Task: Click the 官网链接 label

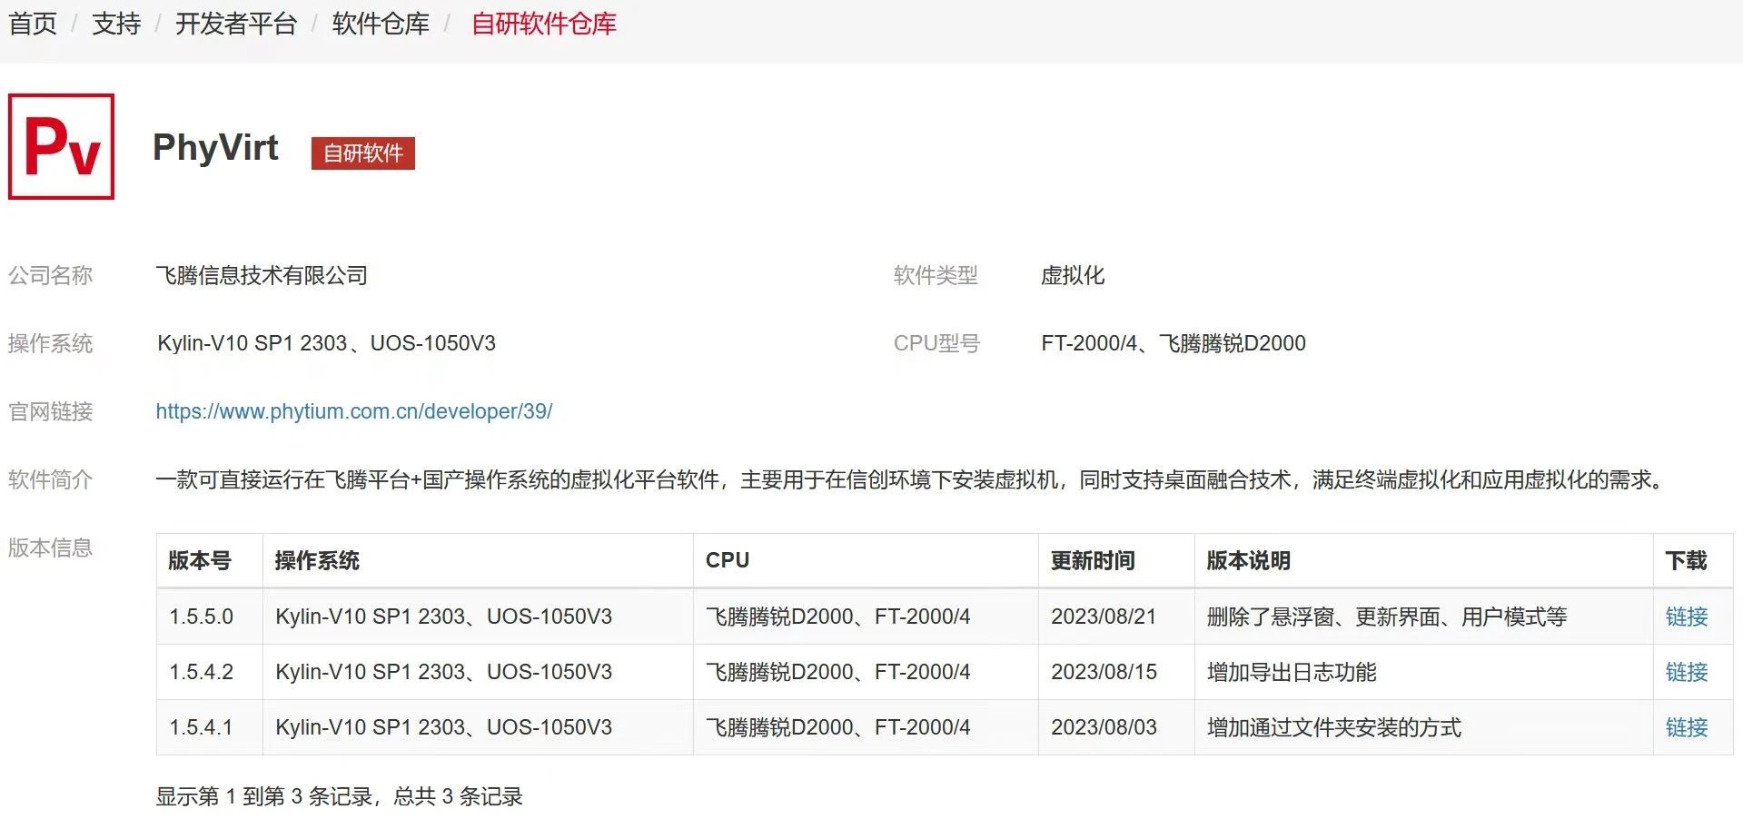Action: click(x=50, y=411)
